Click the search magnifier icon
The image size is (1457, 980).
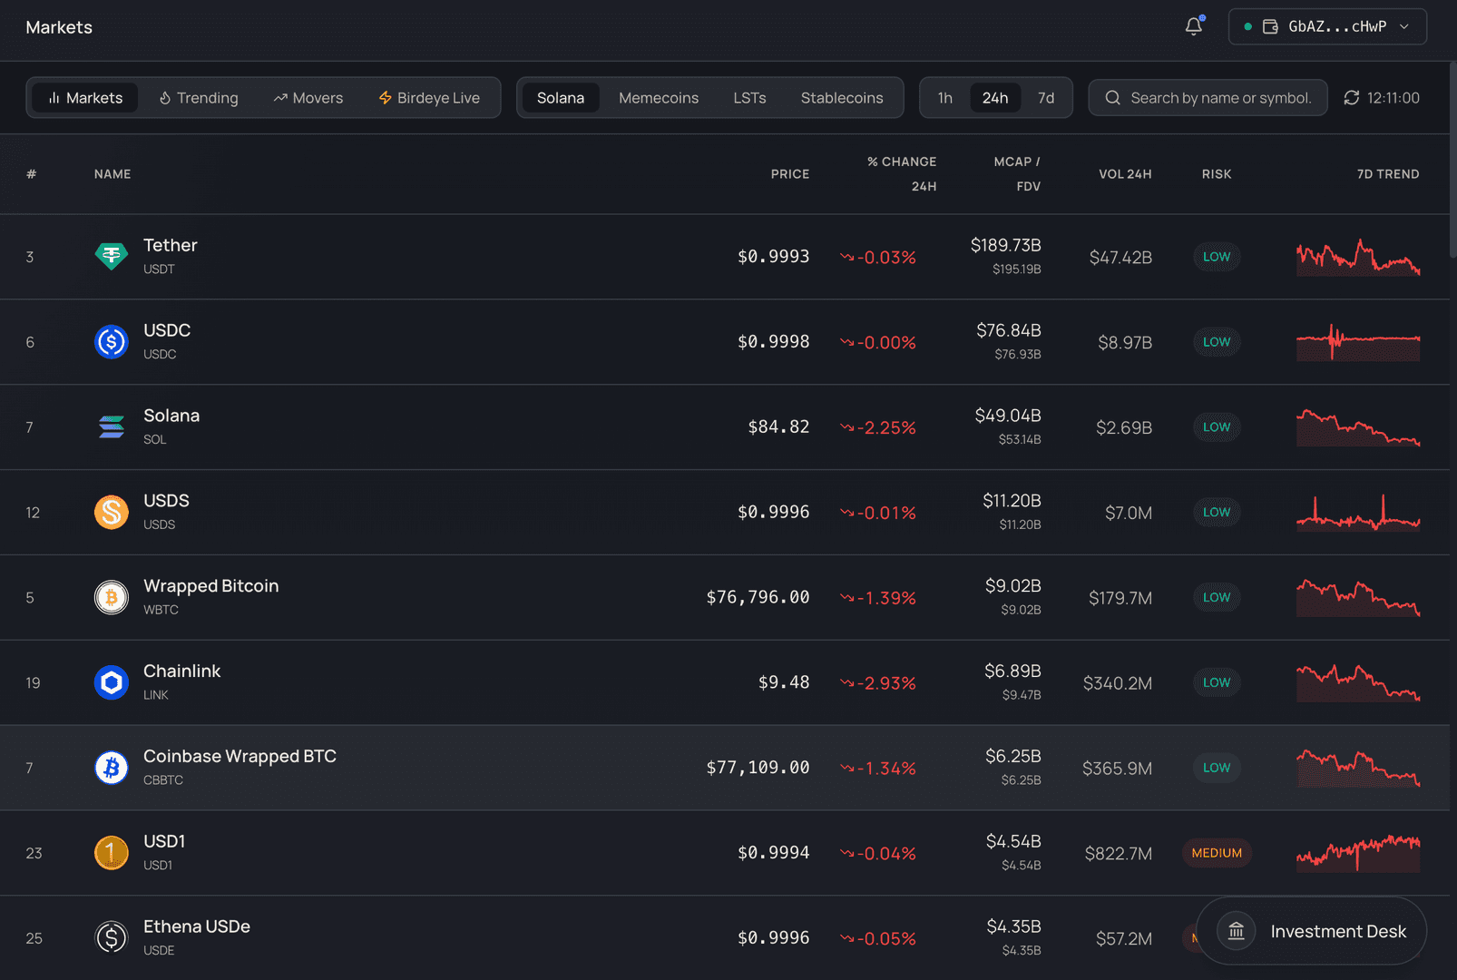tap(1112, 98)
